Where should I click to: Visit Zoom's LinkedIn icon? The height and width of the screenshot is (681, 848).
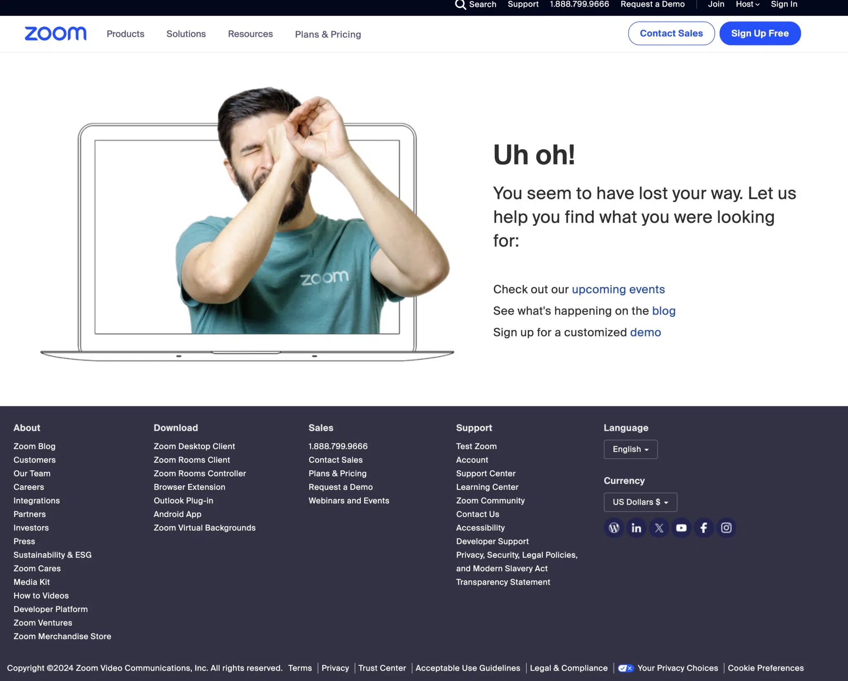636,528
